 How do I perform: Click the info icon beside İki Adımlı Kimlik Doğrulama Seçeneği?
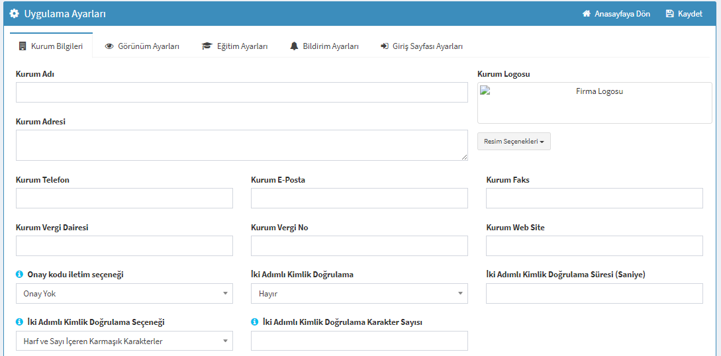(x=19, y=322)
